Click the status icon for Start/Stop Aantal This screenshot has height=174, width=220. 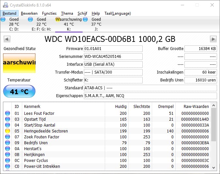8,125
